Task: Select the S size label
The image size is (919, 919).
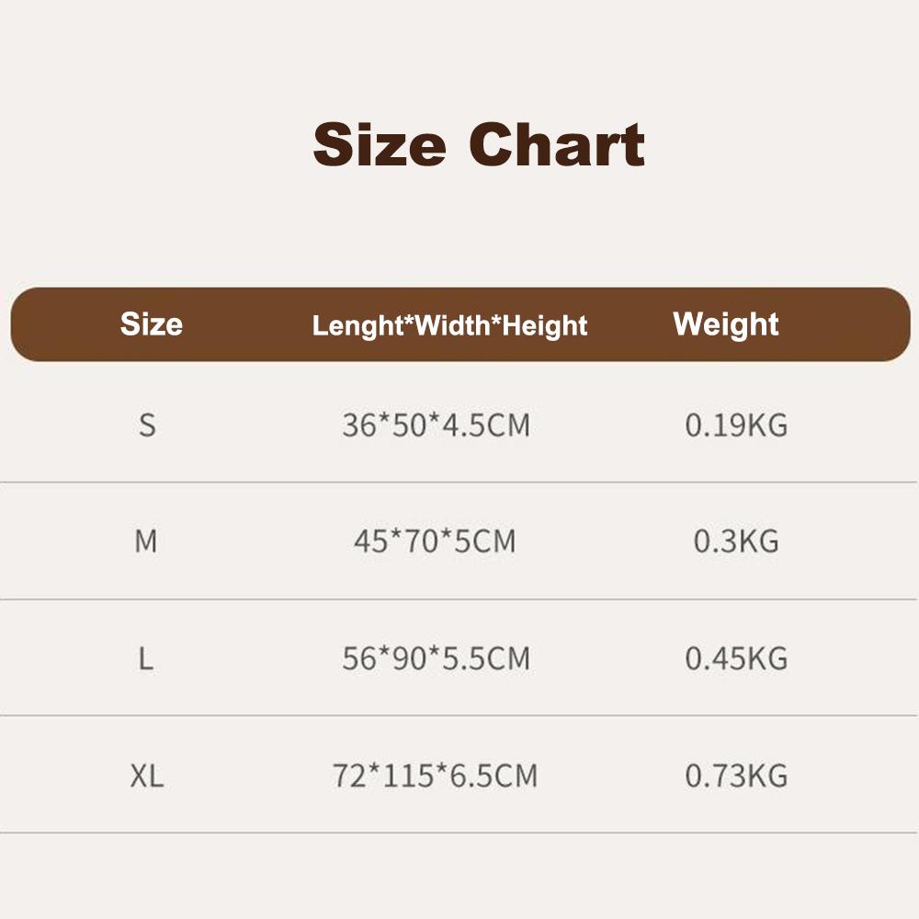Action: (x=147, y=425)
